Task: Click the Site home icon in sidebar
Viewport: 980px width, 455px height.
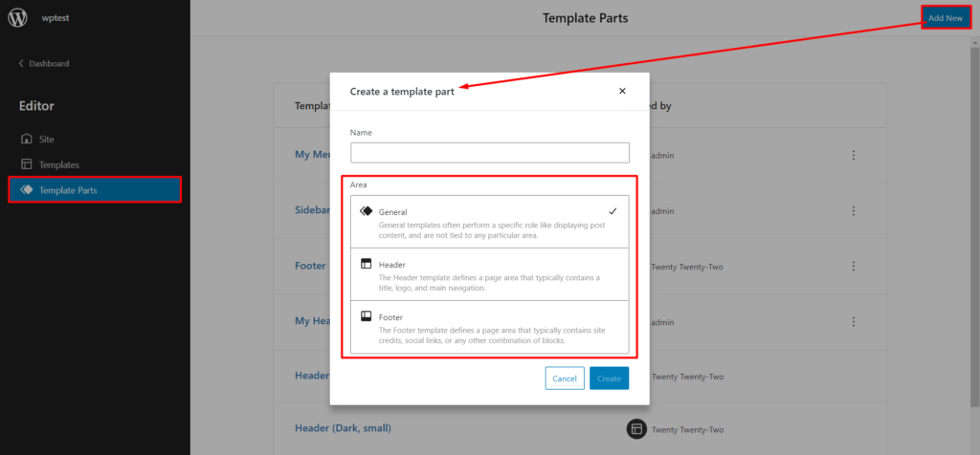Action: [26, 139]
